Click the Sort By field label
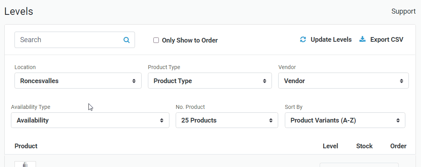The height and width of the screenshot is (167, 421). coord(293,107)
